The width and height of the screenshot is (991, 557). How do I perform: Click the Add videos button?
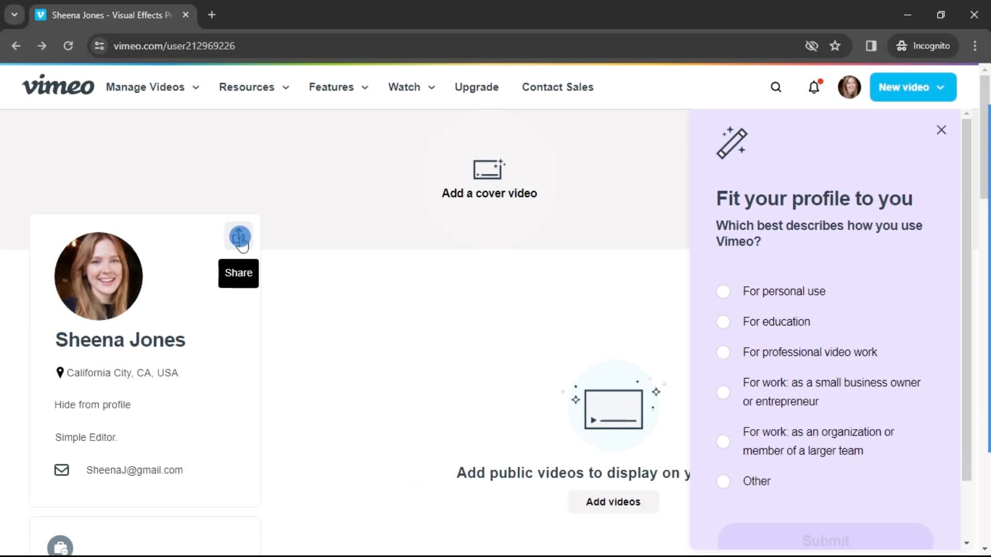pyautogui.click(x=613, y=502)
